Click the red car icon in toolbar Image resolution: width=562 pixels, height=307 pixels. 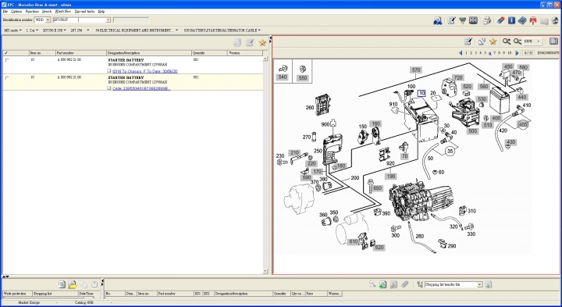[x=533, y=20]
